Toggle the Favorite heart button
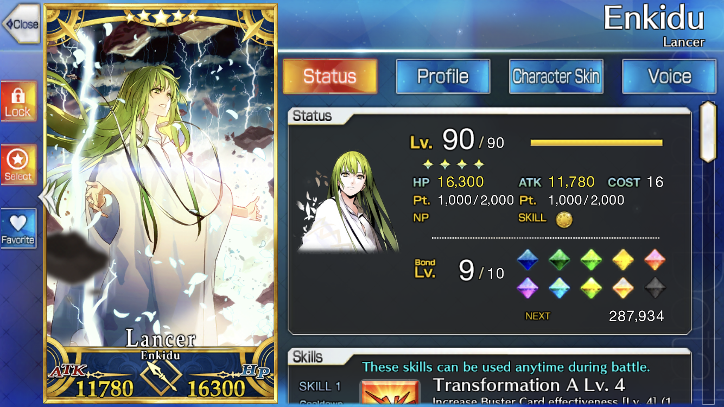 click(18, 228)
